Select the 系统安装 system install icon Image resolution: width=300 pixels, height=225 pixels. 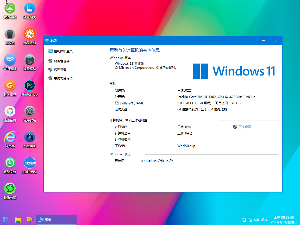tap(10, 166)
